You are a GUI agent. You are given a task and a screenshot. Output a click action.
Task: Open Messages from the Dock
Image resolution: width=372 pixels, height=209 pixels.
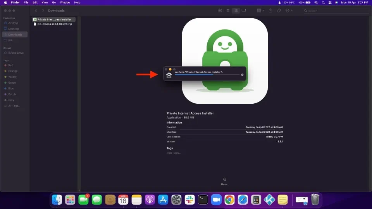pyautogui.click(x=97, y=200)
